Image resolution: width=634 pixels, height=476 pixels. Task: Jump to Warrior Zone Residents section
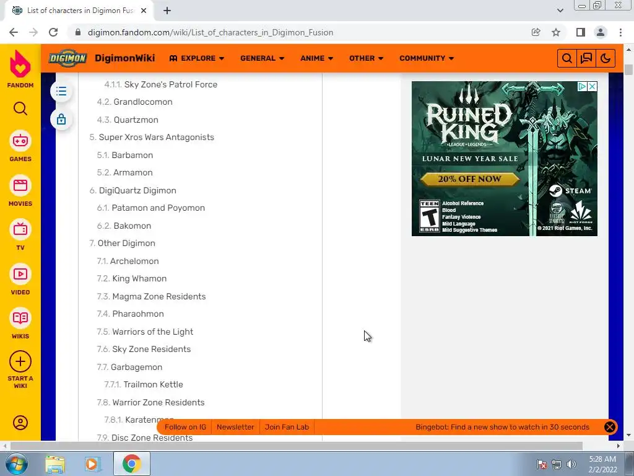[x=158, y=402]
